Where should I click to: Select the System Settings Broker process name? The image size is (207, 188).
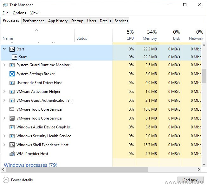36,74
